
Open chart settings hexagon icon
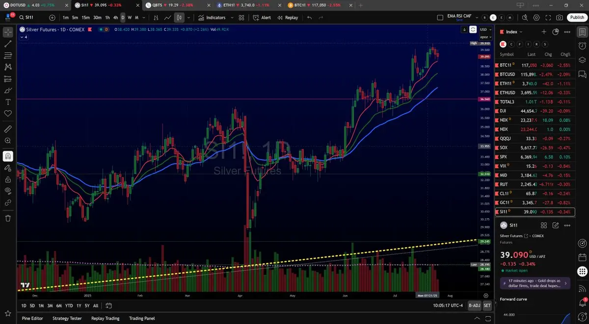(536, 18)
